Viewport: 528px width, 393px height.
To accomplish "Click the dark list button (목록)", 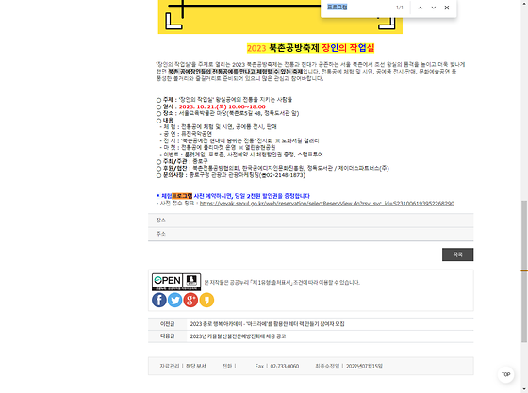I will (457, 254).
